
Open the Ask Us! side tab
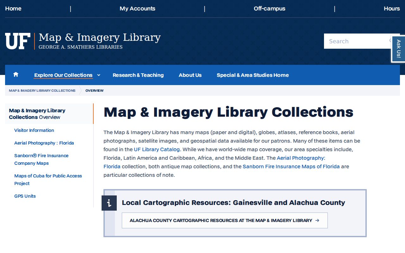point(398,49)
